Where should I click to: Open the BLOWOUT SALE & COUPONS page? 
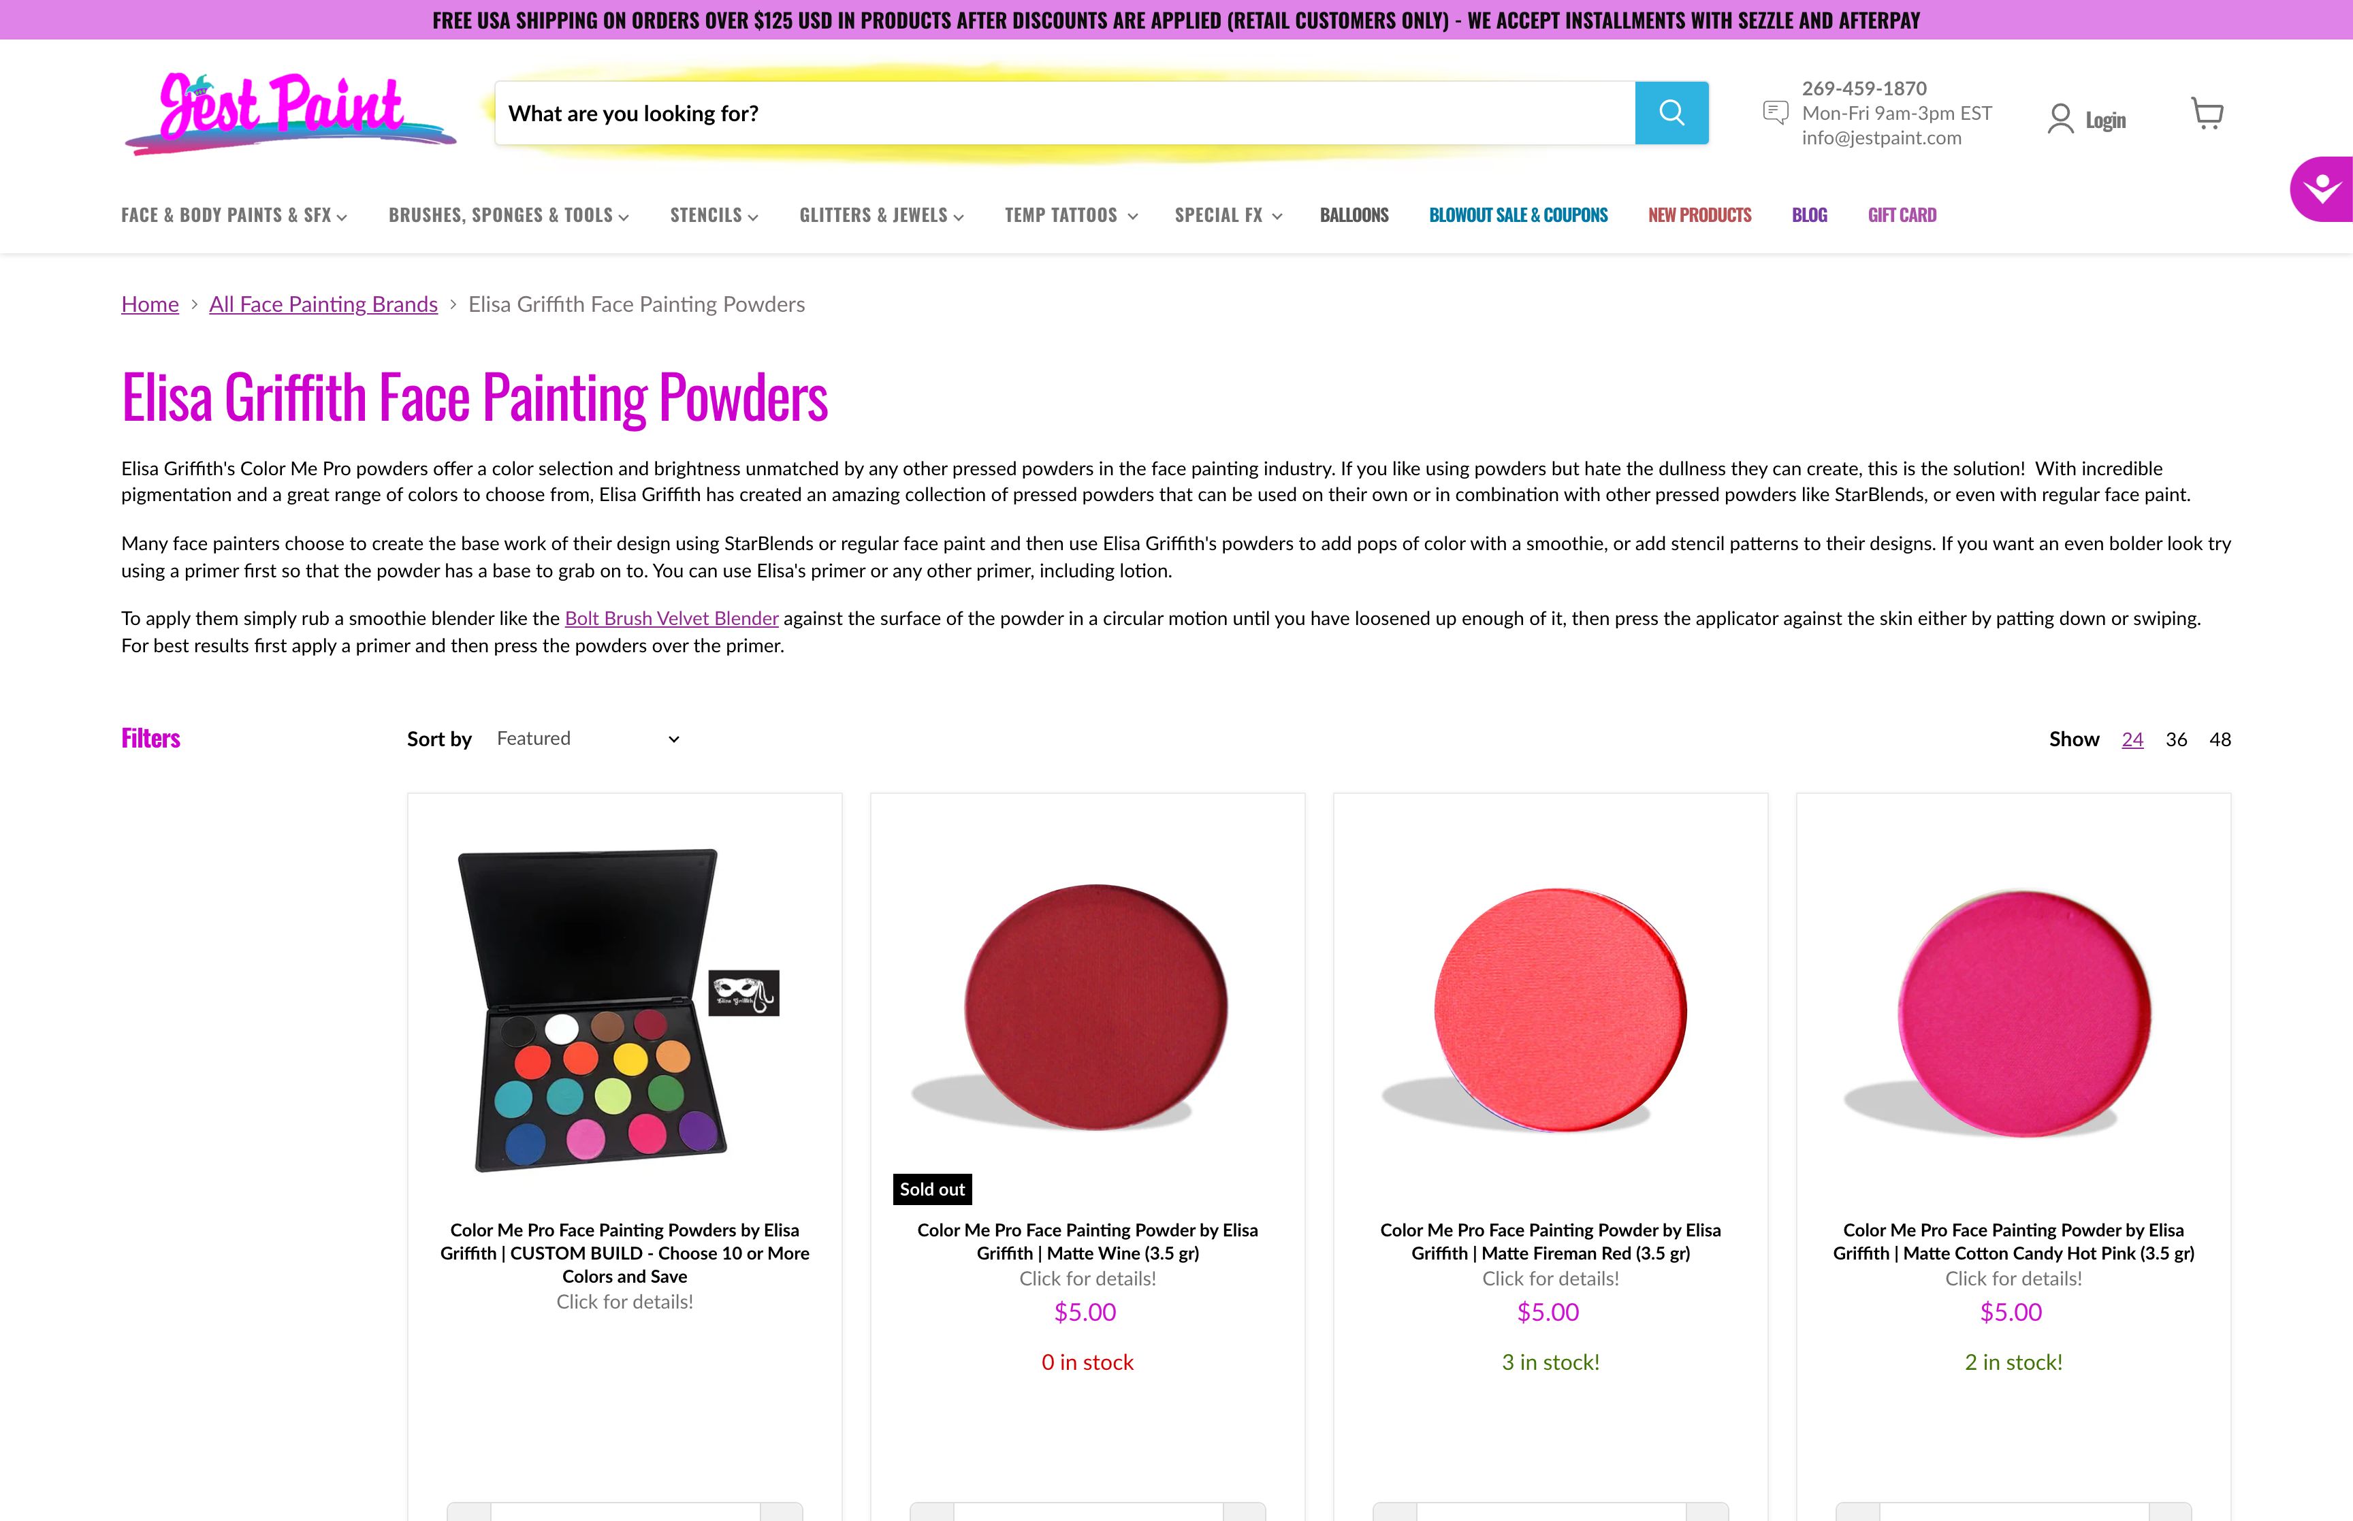pyautogui.click(x=1518, y=214)
